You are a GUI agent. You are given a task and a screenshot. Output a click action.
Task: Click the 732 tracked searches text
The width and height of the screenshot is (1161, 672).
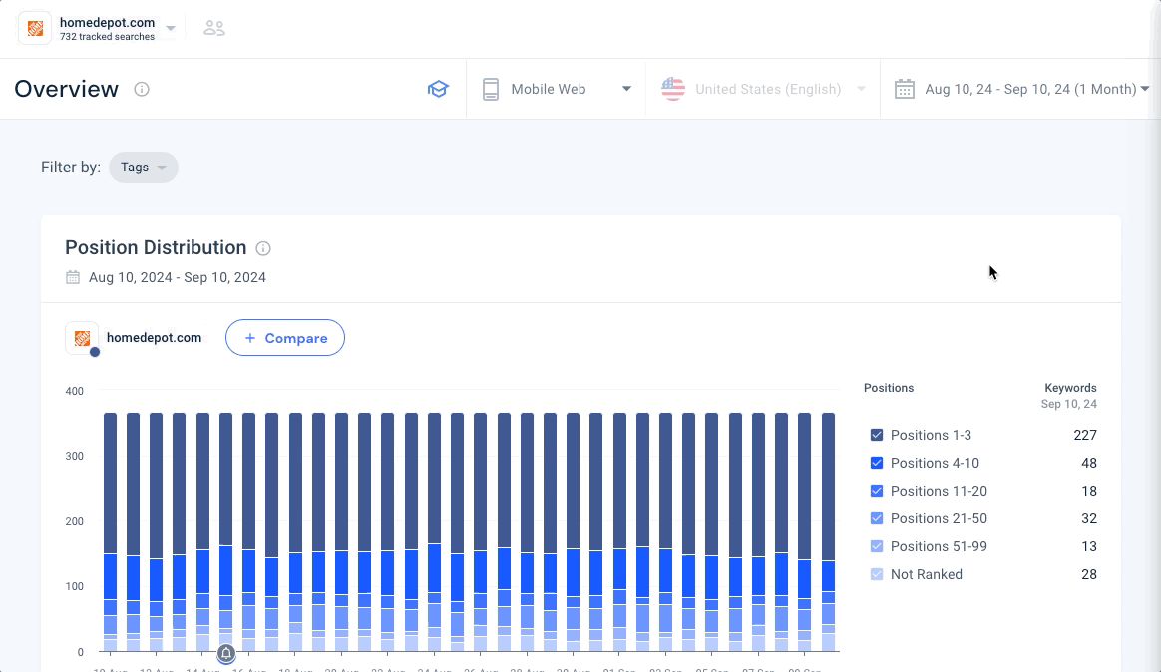point(108,37)
